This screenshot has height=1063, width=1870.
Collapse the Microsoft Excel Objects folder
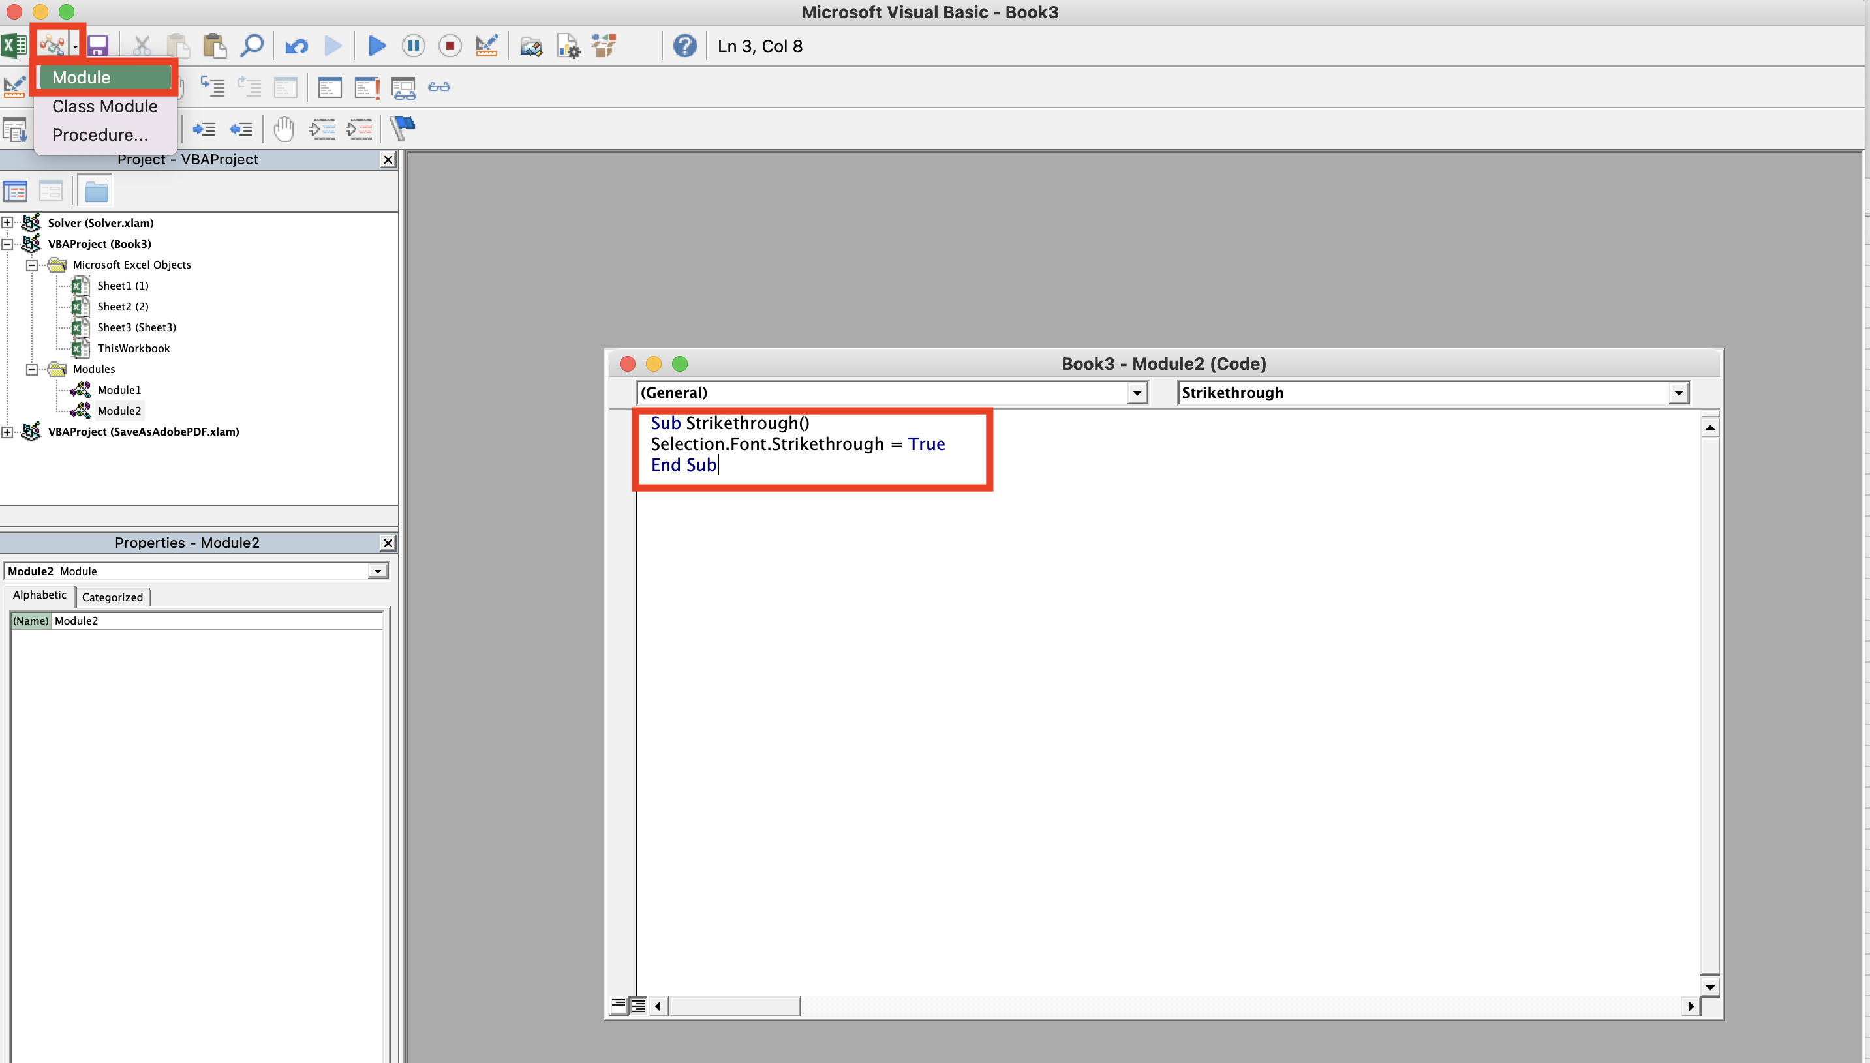(x=32, y=265)
